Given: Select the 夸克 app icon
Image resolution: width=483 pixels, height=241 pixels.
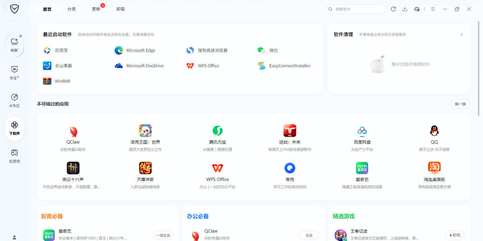Looking at the screenshot, I should (290, 168).
